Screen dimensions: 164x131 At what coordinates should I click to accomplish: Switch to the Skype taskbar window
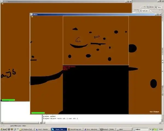point(59,129)
